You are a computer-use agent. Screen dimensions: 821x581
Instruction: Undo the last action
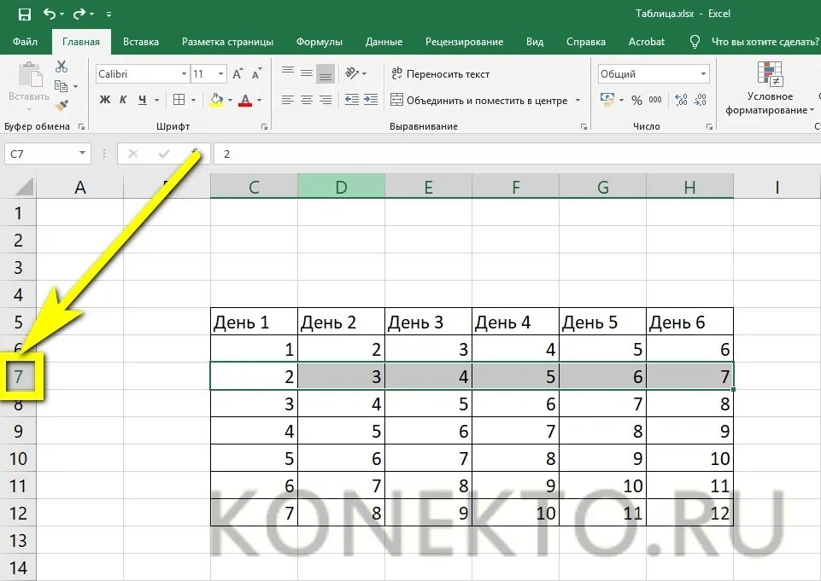click(x=50, y=14)
